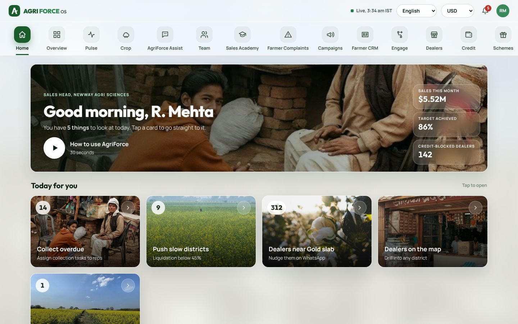Play the How to use AgriForce video
The width and height of the screenshot is (518, 324).
point(54,148)
